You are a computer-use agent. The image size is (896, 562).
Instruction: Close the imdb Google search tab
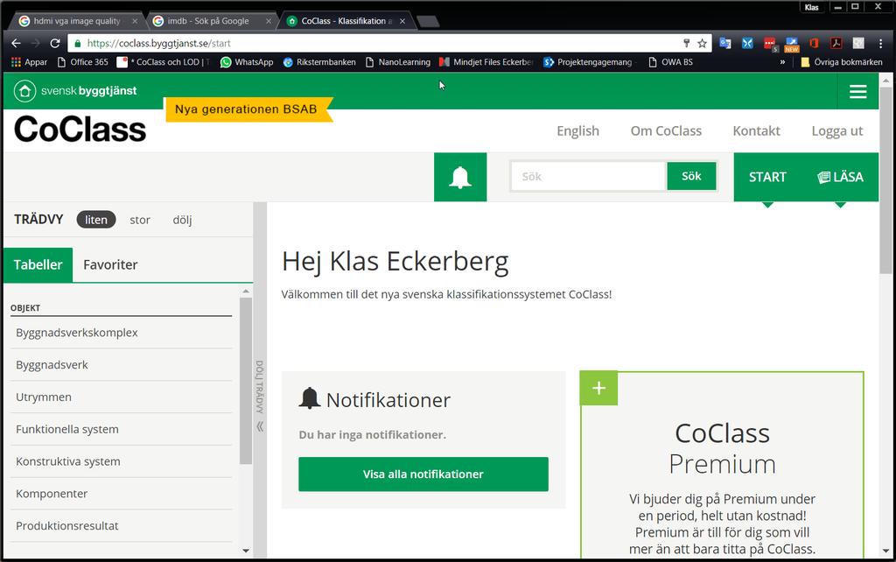(x=269, y=21)
